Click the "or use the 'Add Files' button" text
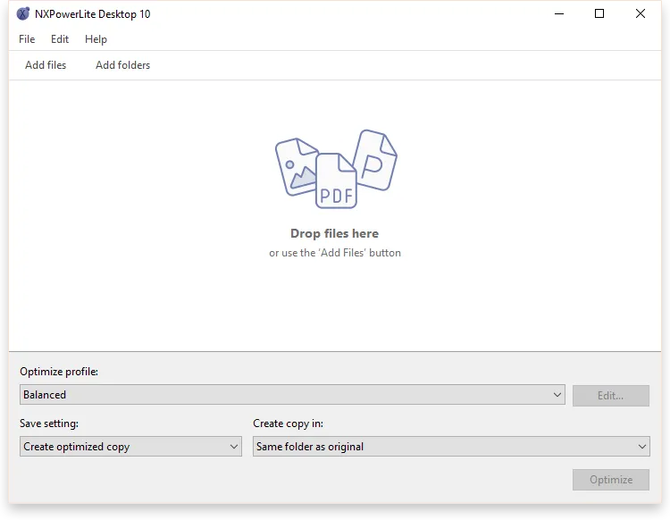Screen dimensions: 670x520 click(335, 253)
